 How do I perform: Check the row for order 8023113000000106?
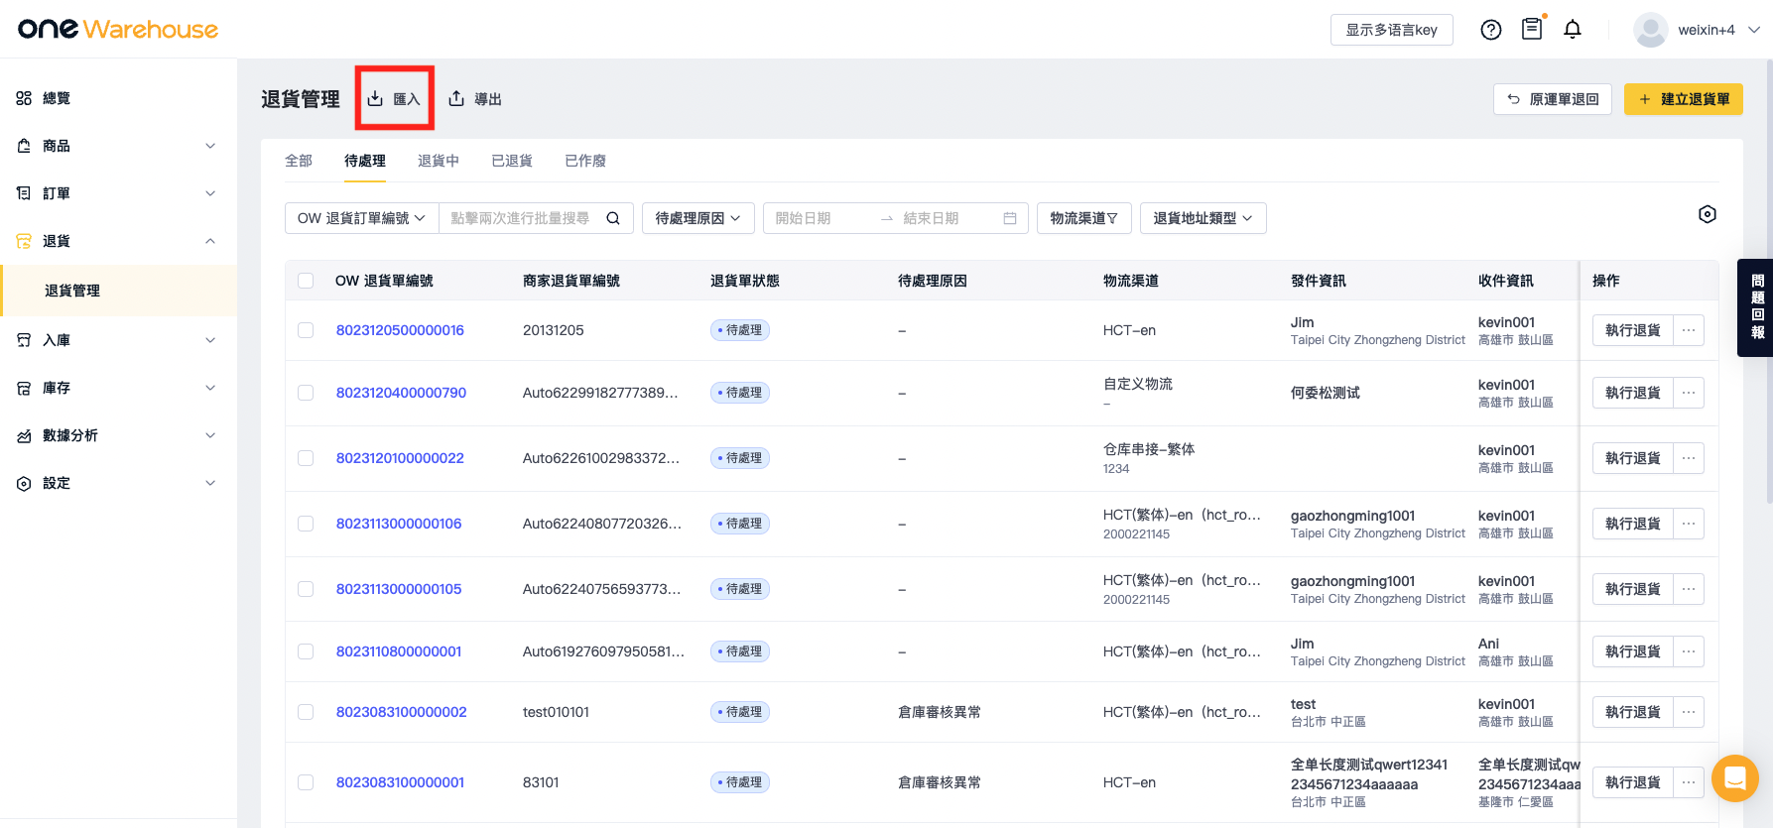click(x=306, y=524)
